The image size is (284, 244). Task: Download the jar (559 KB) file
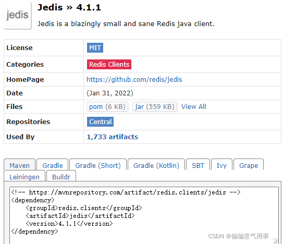pyautogui.click(x=155, y=106)
